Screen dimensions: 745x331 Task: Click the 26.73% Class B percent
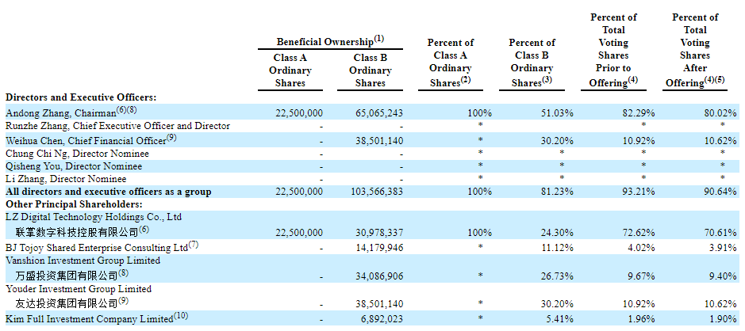559,276
